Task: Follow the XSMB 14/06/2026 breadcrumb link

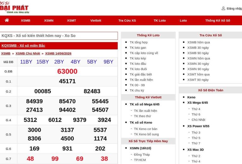Action: click(58, 54)
